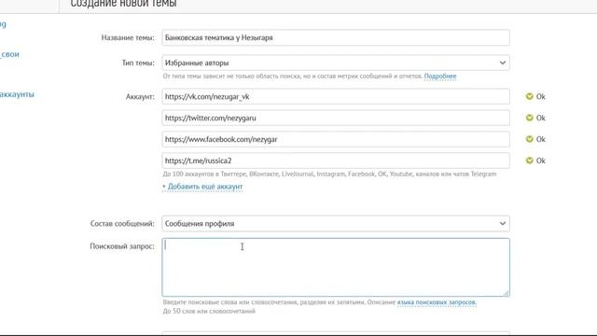Edit the vk.com/nezugar_vk account field
The height and width of the screenshot is (336, 597).
pyautogui.click(x=336, y=97)
